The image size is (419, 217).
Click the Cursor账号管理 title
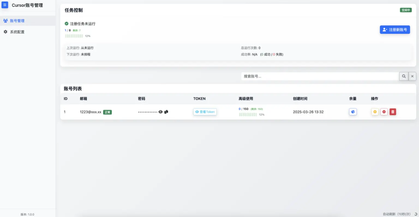[27, 5]
